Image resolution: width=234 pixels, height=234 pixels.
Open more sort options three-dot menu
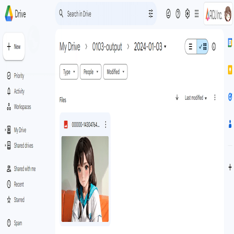(x=215, y=97)
